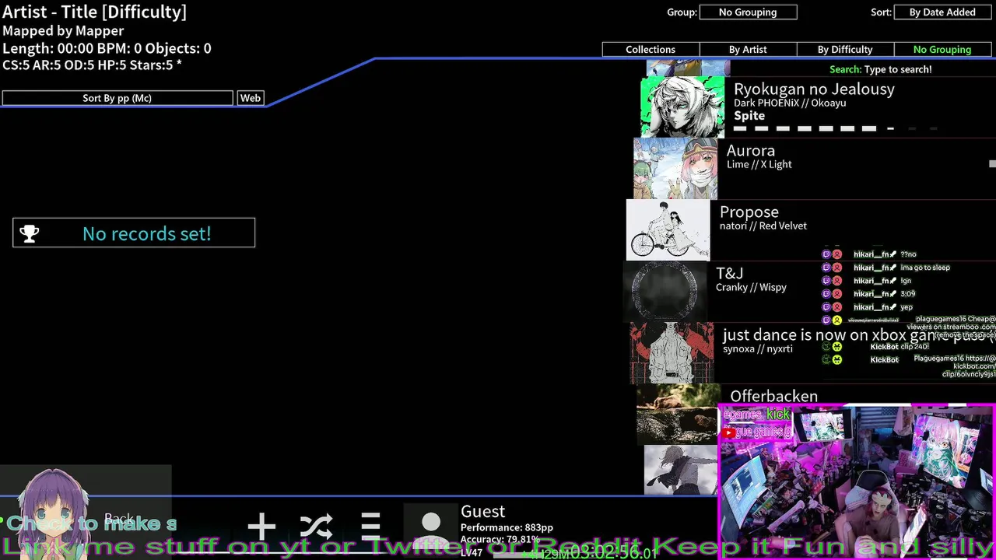Viewport: 996px width, 560px height.
Task: Click T&J song title text
Action: coord(730,274)
